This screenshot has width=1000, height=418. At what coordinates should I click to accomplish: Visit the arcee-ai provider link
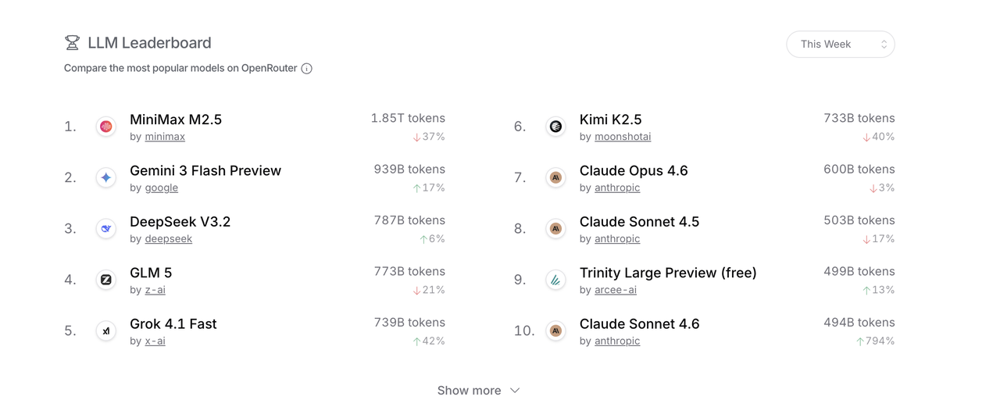pos(616,290)
